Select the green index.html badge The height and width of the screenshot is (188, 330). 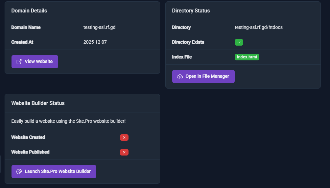pyautogui.click(x=247, y=57)
